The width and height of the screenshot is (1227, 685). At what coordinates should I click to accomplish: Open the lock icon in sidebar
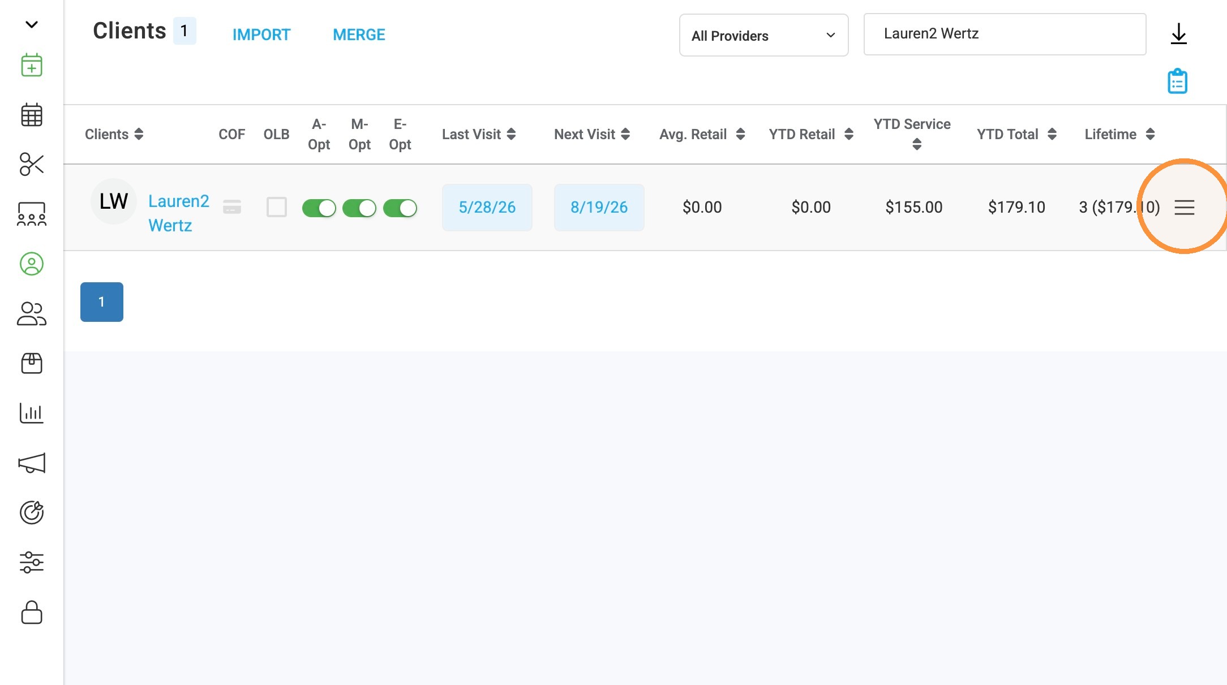[x=32, y=612]
